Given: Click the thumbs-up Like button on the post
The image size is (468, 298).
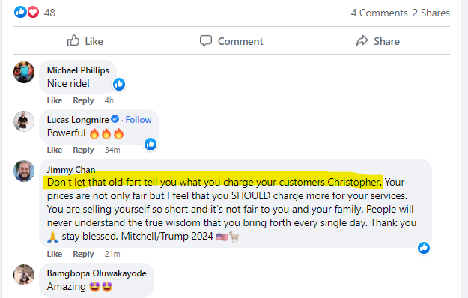Looking at the screenshot, I should (85, 41).
